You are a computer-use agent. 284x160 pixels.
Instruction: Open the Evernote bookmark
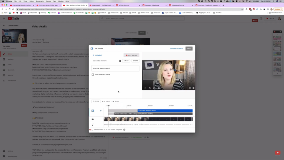tap(52, 13)
